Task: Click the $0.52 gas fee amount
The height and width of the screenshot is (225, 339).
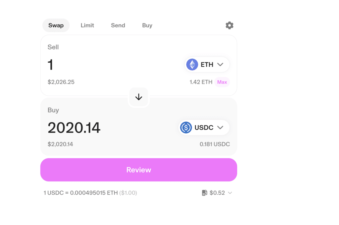Action: [217, 193]
